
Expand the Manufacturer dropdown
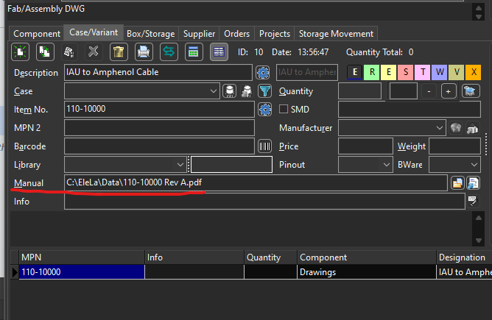[x=439, y=128]
